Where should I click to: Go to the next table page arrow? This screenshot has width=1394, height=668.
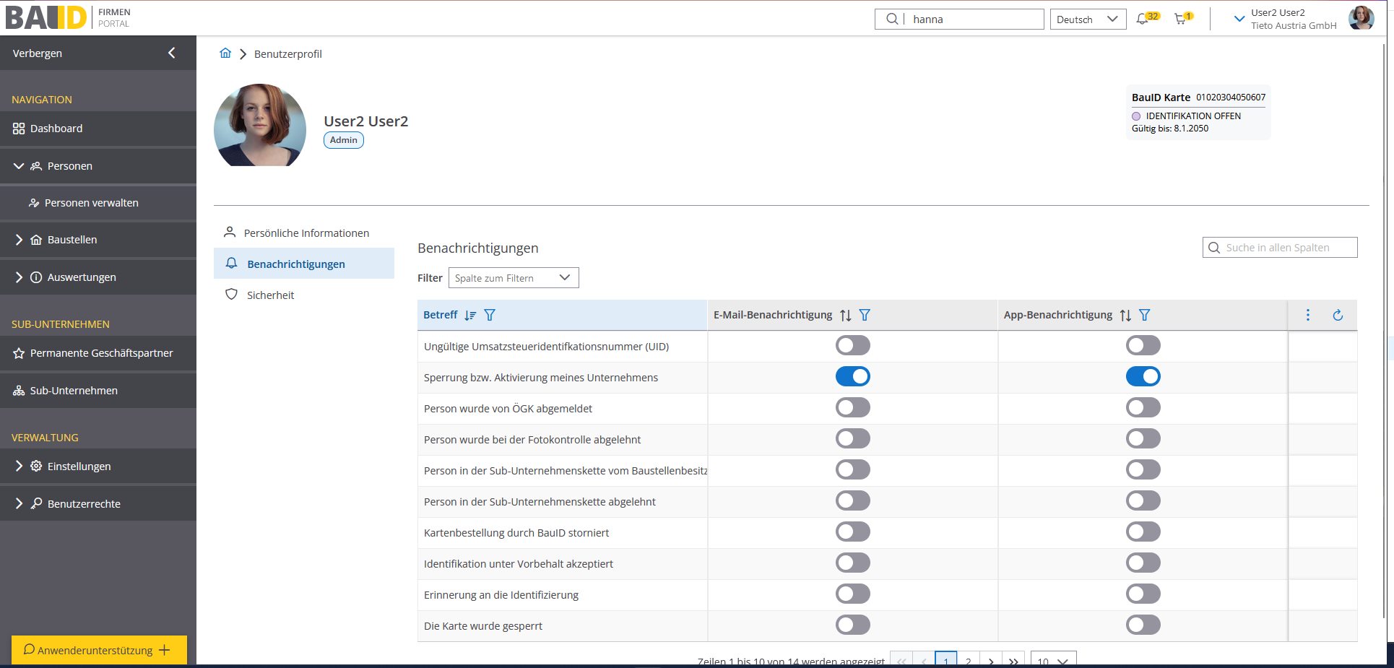[x=991, y=661]
